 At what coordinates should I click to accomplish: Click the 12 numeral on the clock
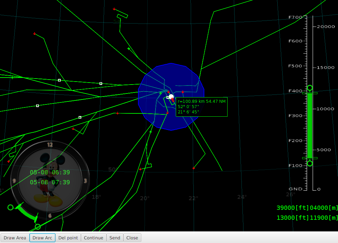(x=50, y=145)
